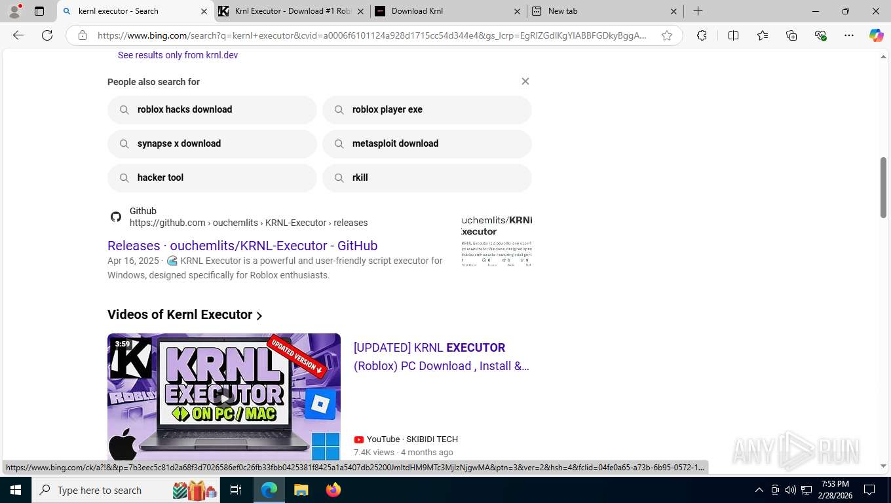Select the rkill suggestion
The width and height of the screenshot is (891, 503).
(x=427, y=177)
